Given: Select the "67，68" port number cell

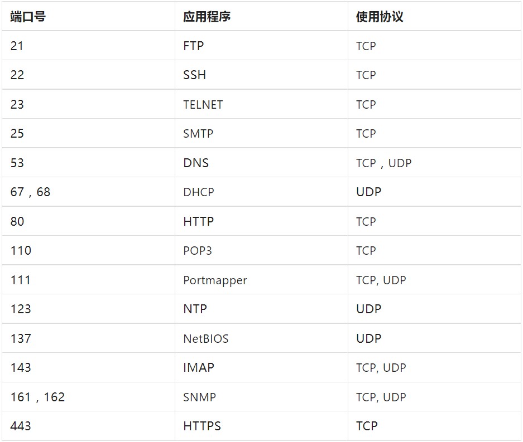Looking at the screenshot, I should [x=30, y=192].
